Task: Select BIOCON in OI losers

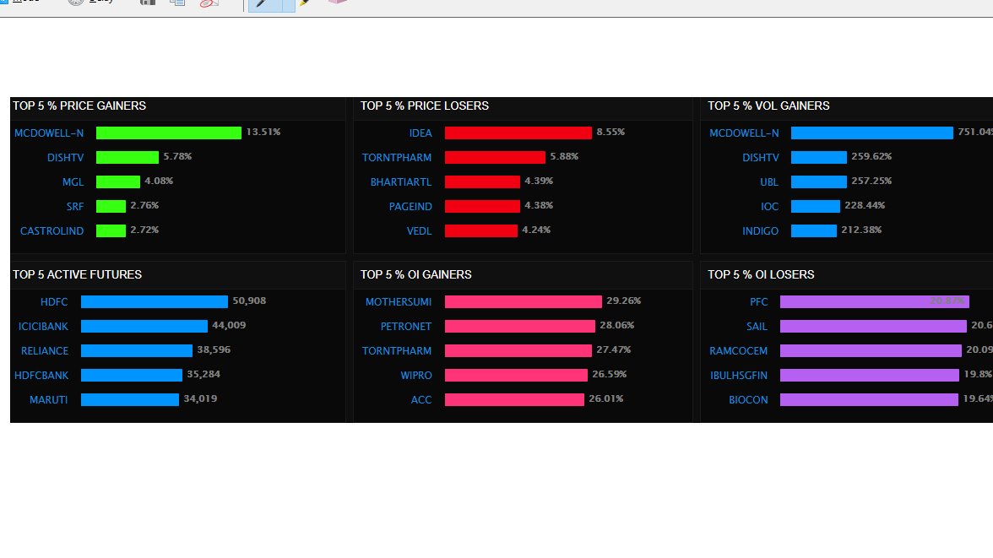Action: (748, 400)
